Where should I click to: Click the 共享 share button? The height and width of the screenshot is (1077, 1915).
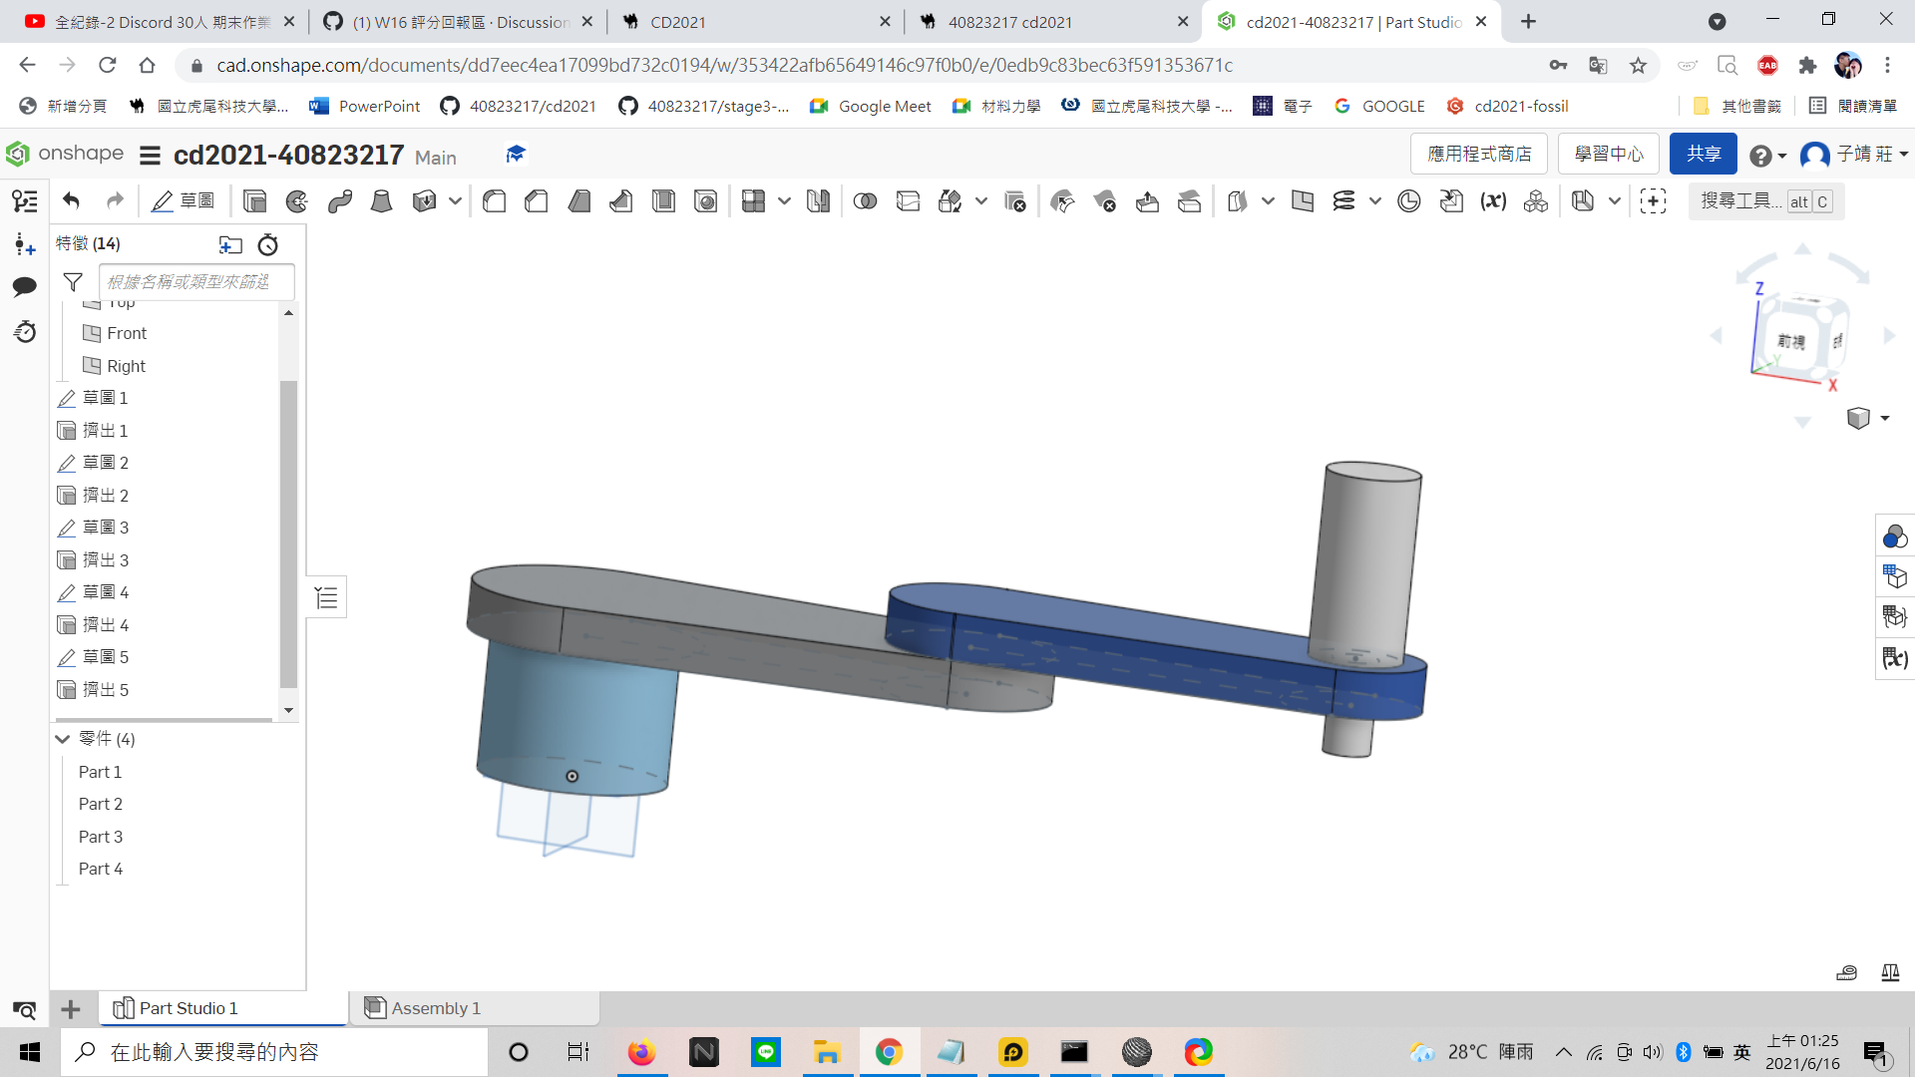[x=1704, y=154]
